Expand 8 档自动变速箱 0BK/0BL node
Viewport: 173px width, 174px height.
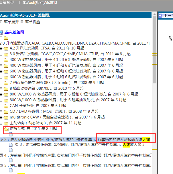(1, 89)
